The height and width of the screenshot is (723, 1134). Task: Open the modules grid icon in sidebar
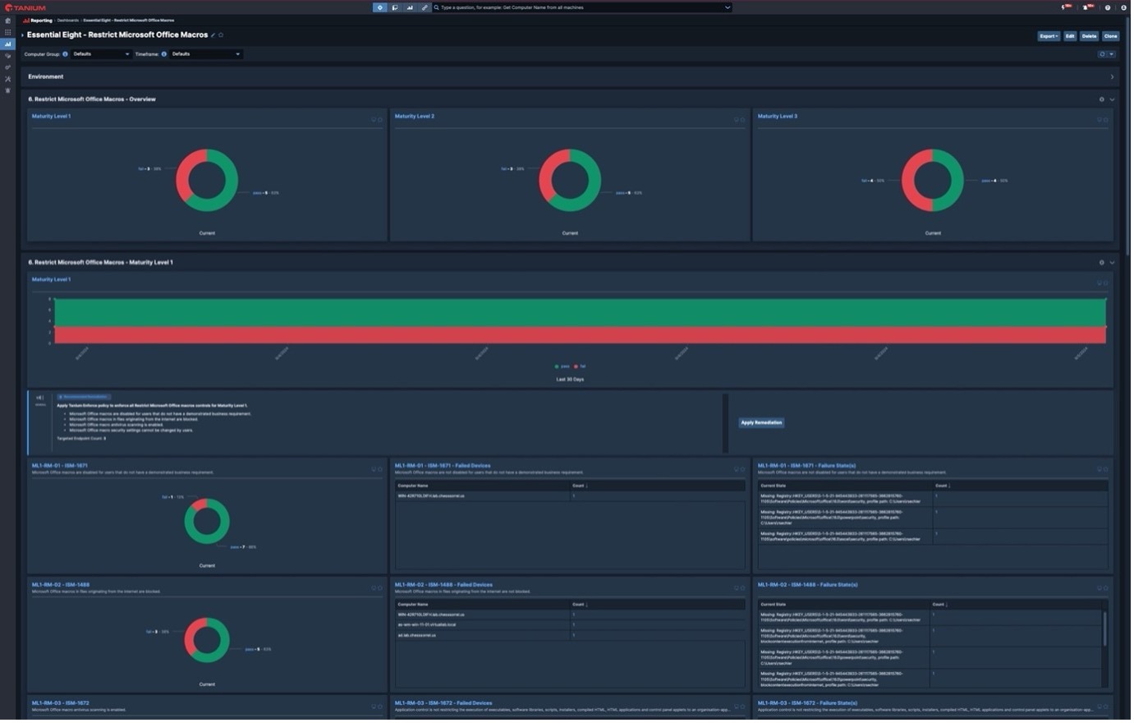8,32
